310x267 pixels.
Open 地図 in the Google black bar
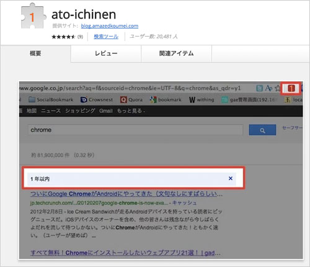(x=32, y=111)
